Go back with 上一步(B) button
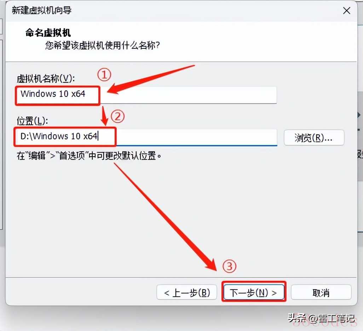The image size is (363, 331). point(186,292)
